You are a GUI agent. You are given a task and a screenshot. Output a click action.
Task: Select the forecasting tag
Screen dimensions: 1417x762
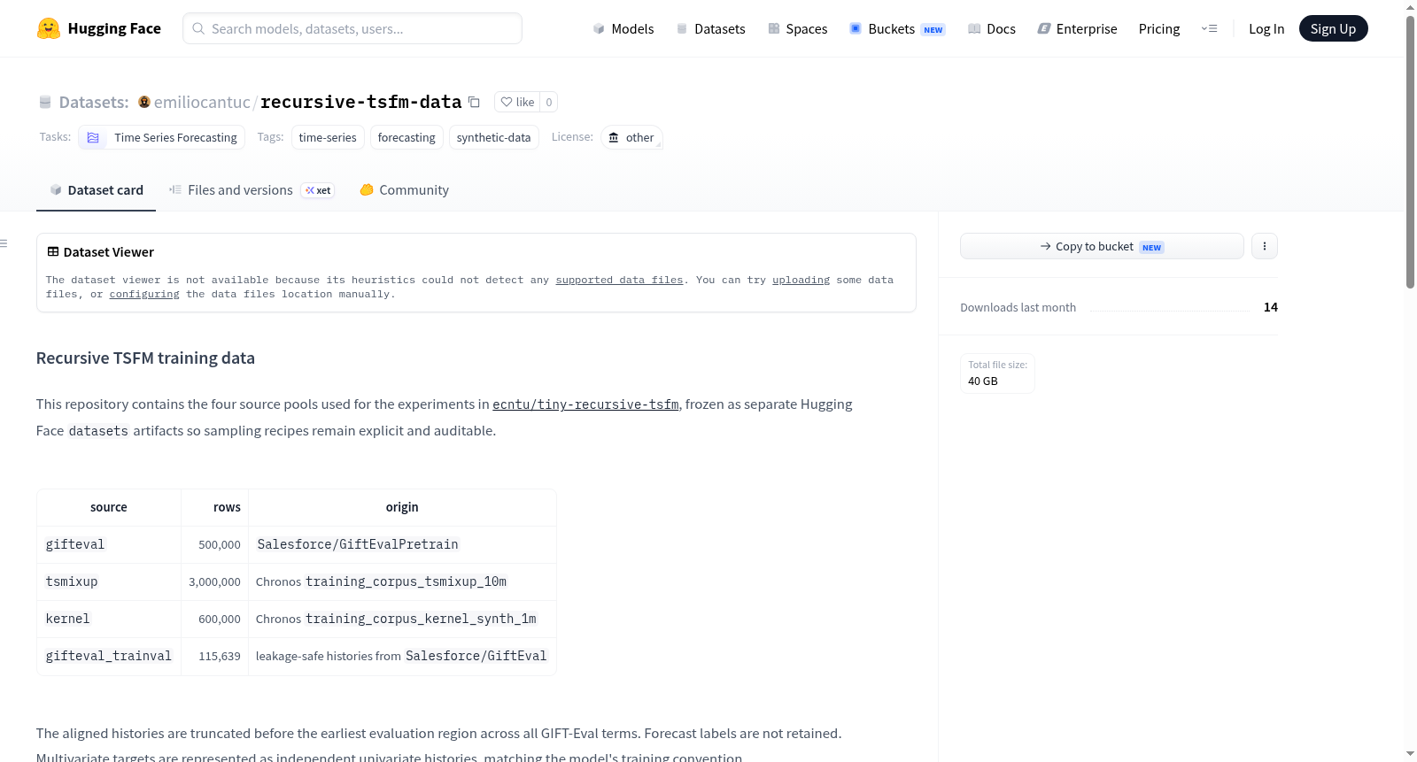tap(407, 137)
